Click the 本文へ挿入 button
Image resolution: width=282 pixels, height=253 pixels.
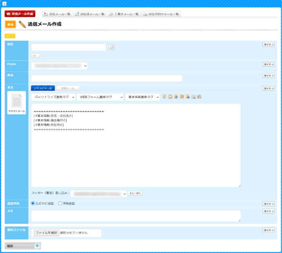[x=135, y=193]
